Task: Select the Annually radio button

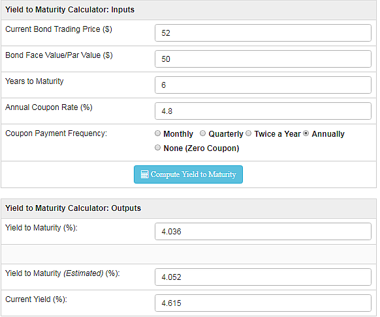Action: pyautogui.click(x=306, y=133)
